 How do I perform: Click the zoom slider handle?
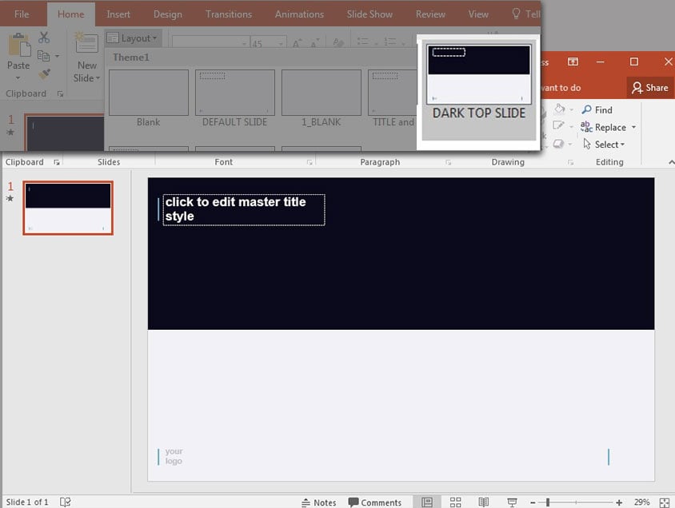coord(548,502)
